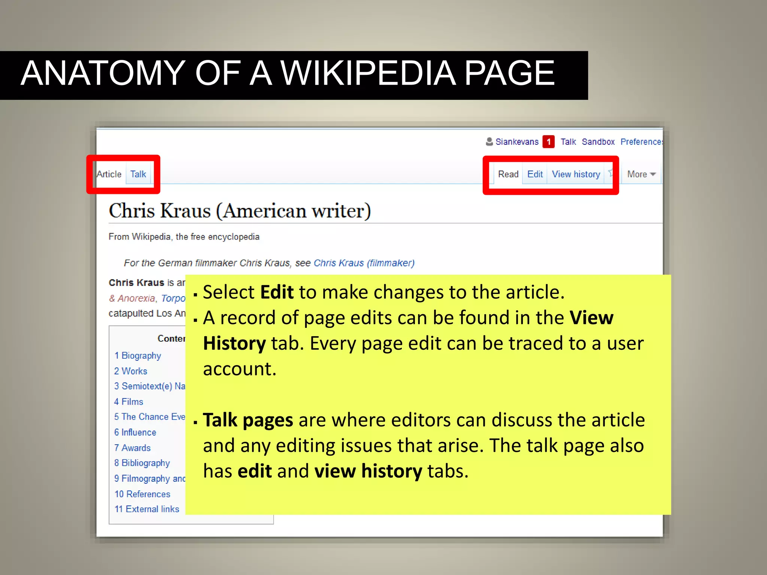Jump to the 11 External links section
Viewport: 767px width, 575px height.
pyautogui.click(x=147, y=509)
